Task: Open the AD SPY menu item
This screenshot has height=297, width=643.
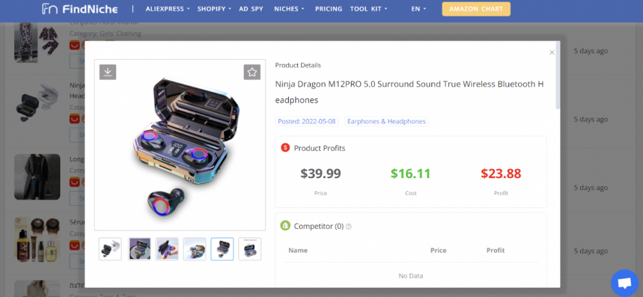Action: coord(251,9)
